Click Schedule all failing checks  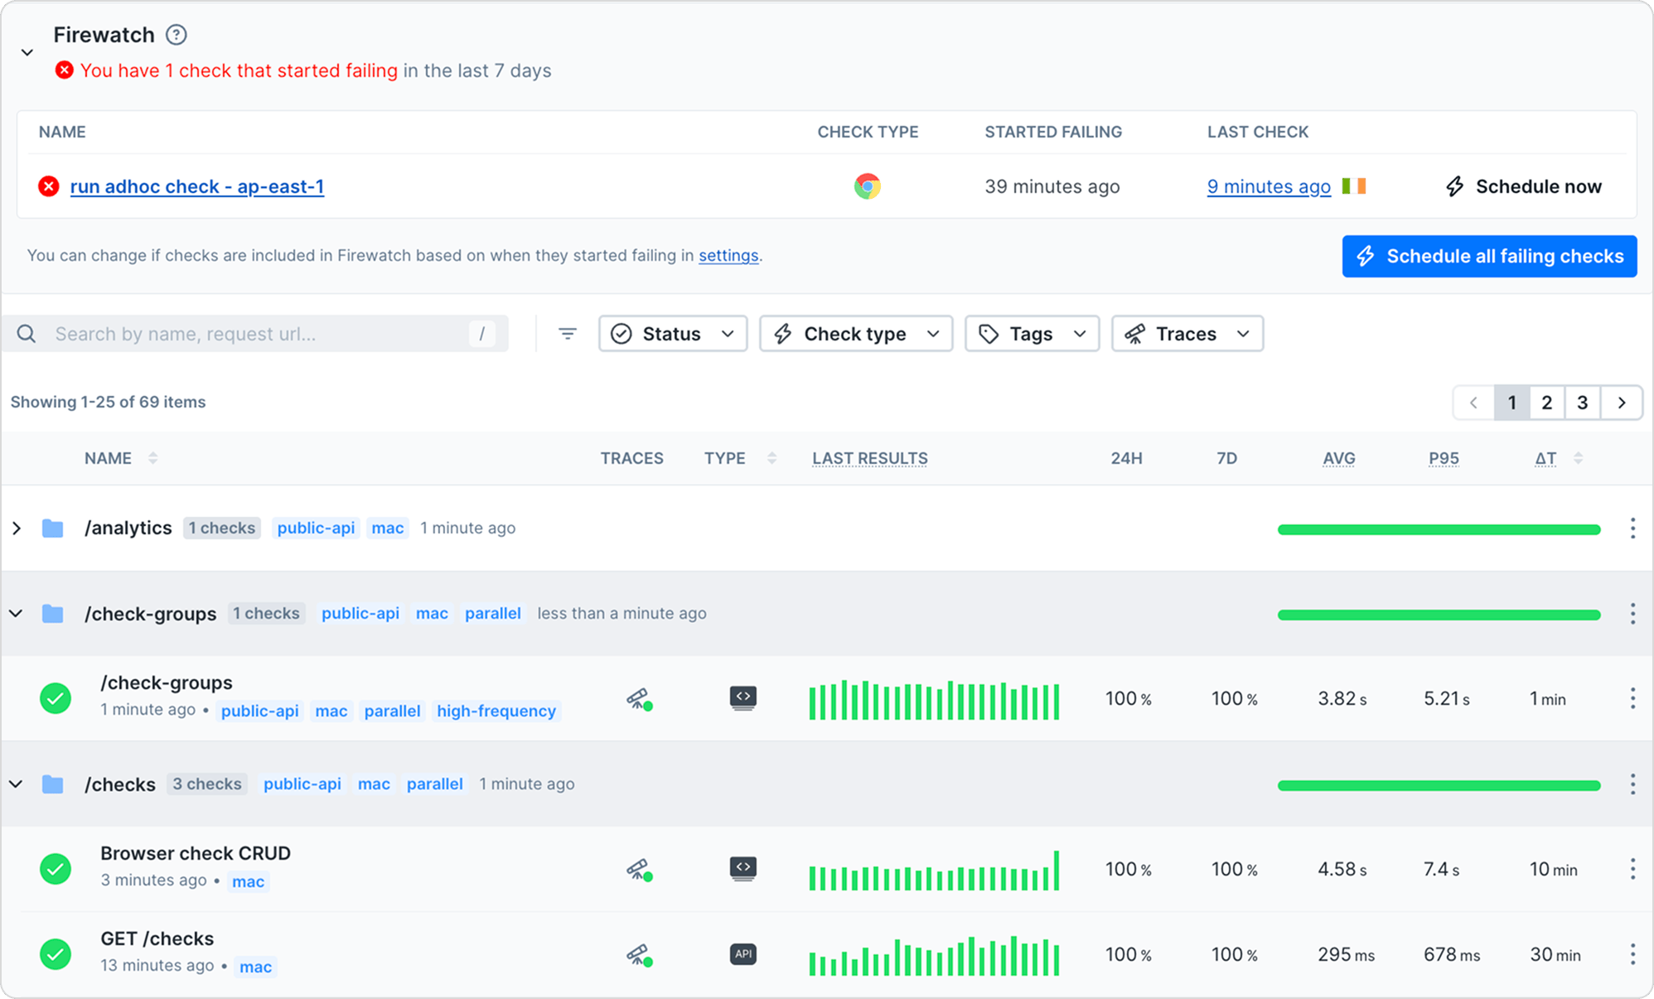pyautogui.click(x=1488, y=256)
